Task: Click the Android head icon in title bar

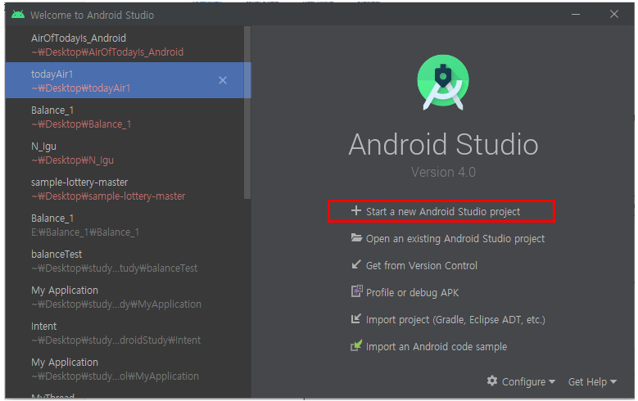Action: (x=18, y=15)
